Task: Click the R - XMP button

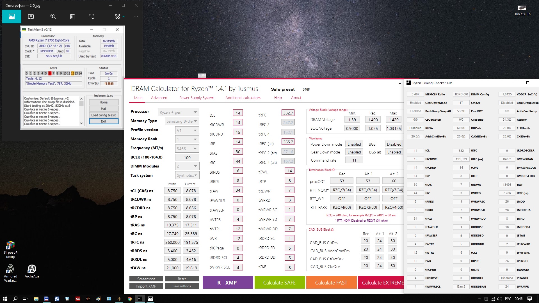Action: point(227,283)
